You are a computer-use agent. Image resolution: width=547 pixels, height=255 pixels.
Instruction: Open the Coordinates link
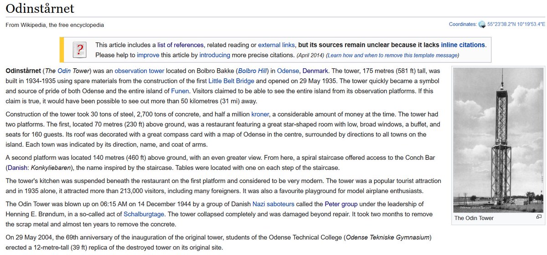(462, 25)
